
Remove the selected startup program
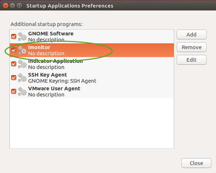(191, 47)
